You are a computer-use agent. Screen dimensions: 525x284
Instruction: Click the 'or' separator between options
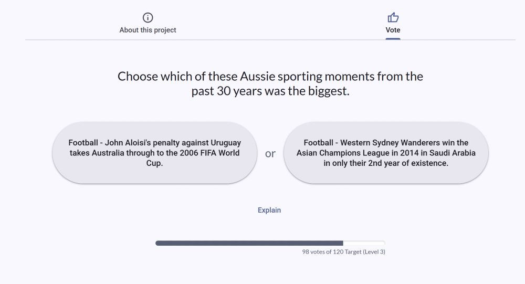pos(270,154)
